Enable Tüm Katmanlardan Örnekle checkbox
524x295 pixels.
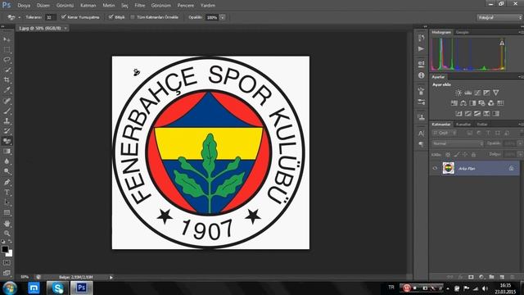pyautogui.click(x=133, y=17)
